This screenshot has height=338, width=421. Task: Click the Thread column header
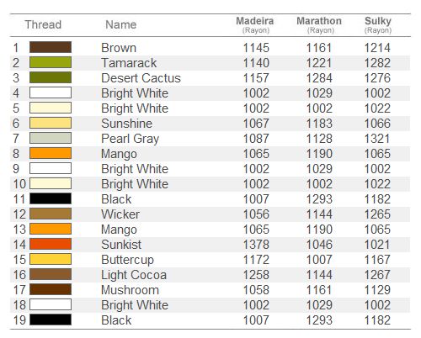(43, 24)
